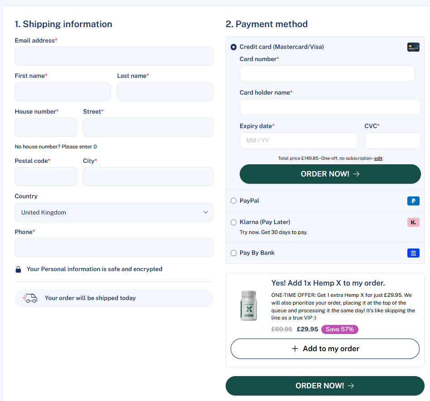430x401 pixels.
Task: Select Klarna Pay Later option
Action: [234, 222]
